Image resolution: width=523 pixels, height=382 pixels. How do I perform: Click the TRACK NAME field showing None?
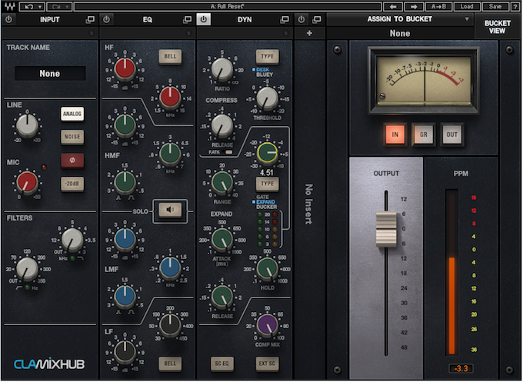coord(50,73)
